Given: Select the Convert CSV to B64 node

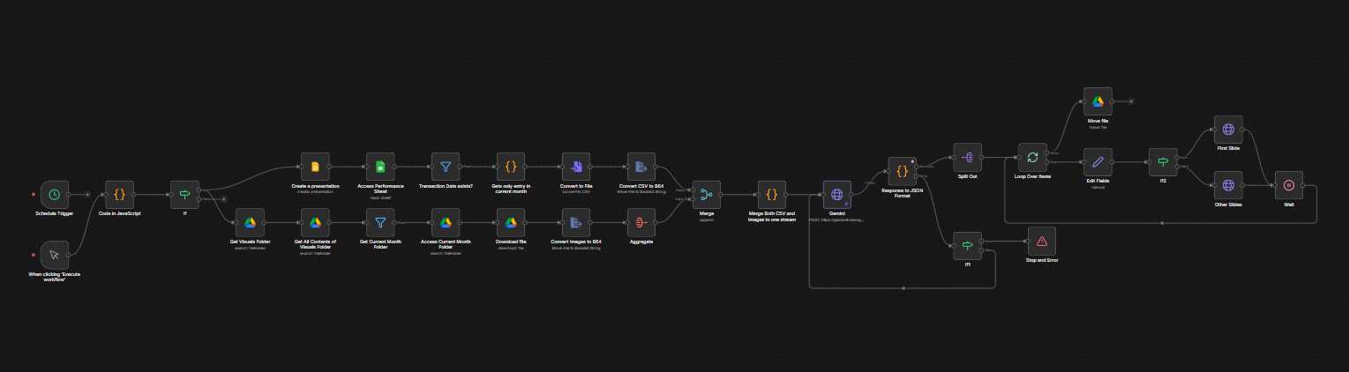Looking at the screenshot, I should (641, 167).
